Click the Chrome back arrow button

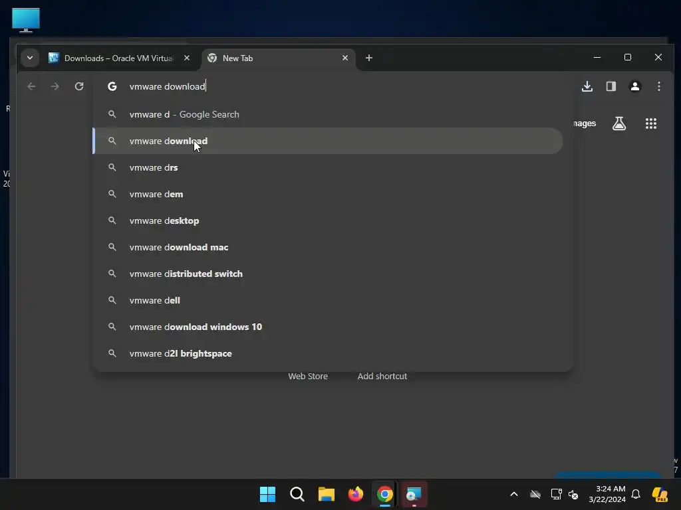point(31,86)
